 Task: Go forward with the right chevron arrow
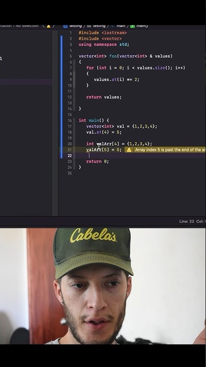(x=53, y=26)
